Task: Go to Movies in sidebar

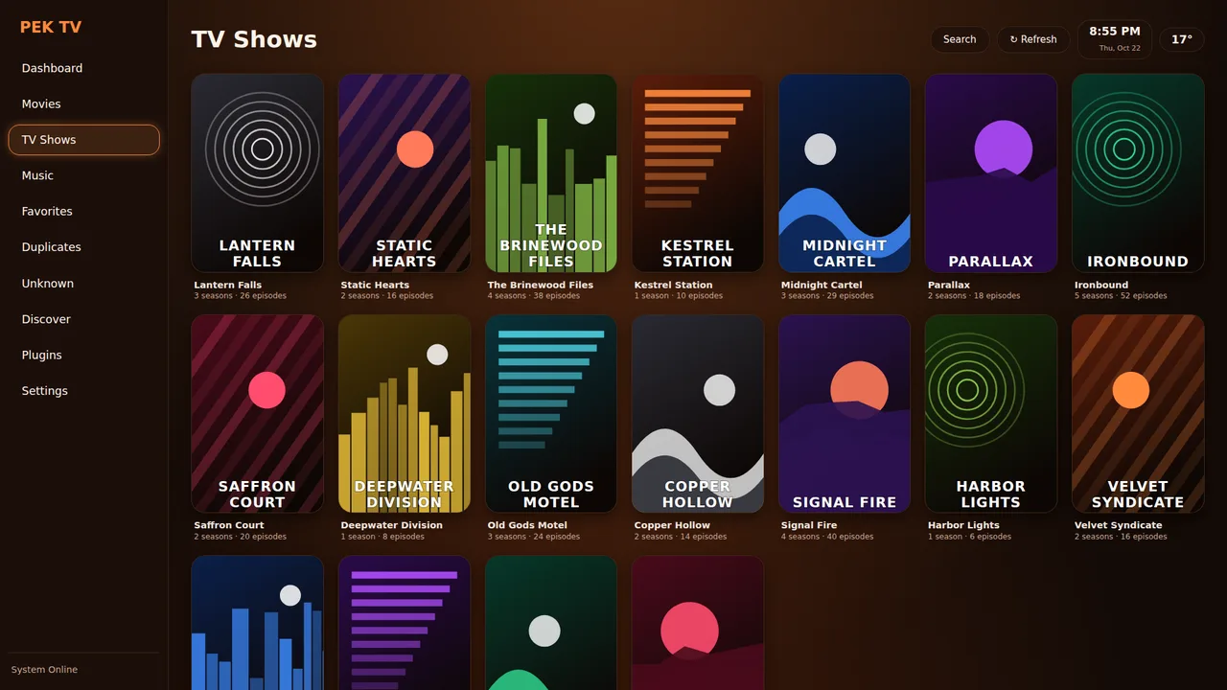Action: pos(83,103)
